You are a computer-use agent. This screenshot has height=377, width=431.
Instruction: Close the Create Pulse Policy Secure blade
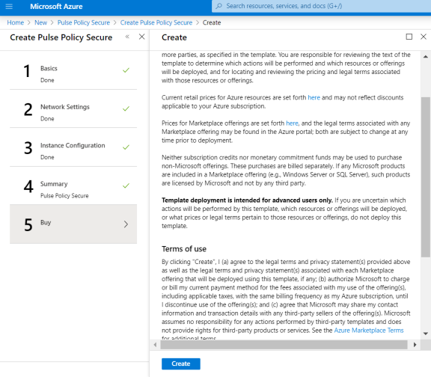pyautogui.click(x=142, y=37)
